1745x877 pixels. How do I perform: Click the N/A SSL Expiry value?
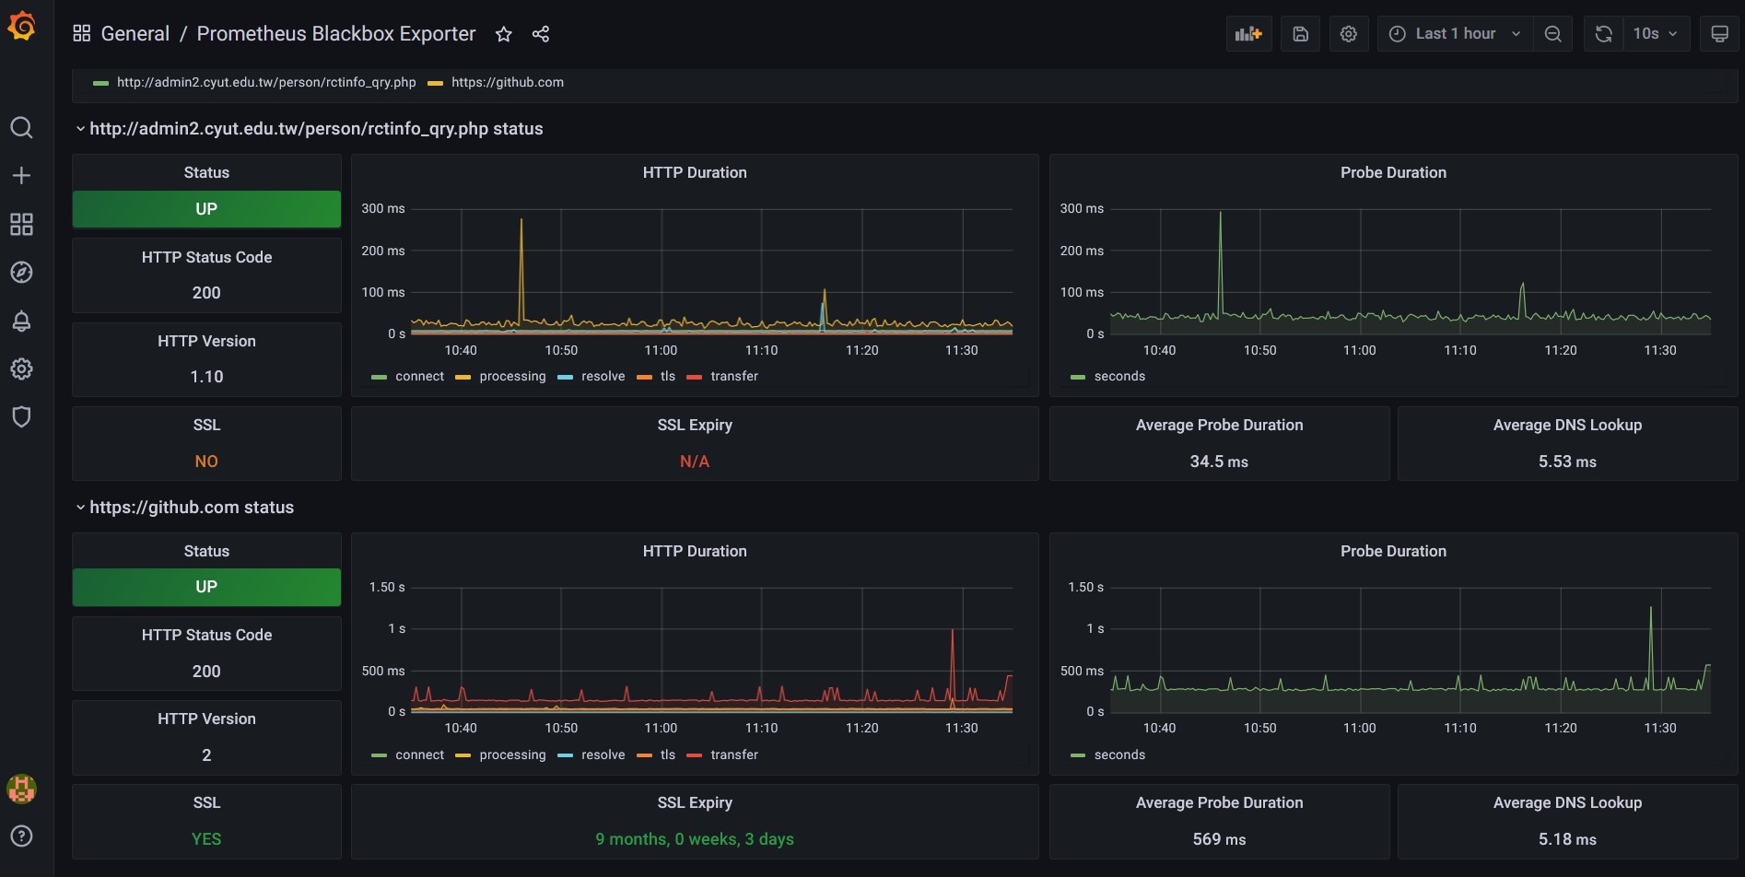click(x=695, y=462)
